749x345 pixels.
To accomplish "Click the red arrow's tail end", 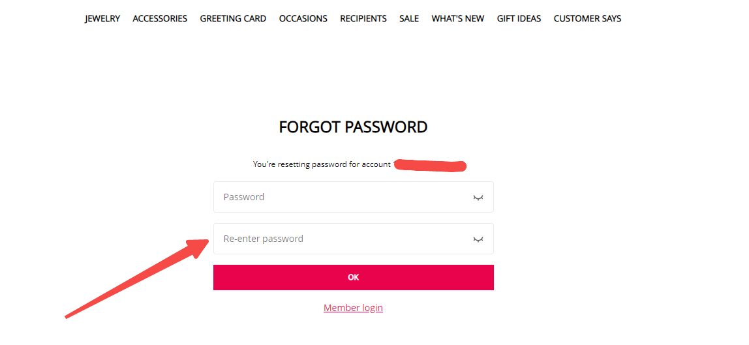I will click(x=67, y=317).
